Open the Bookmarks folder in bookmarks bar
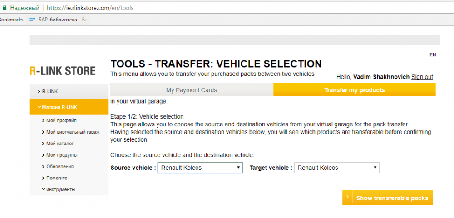The width and height of the screenshot is (454, 218). (11, 20)
